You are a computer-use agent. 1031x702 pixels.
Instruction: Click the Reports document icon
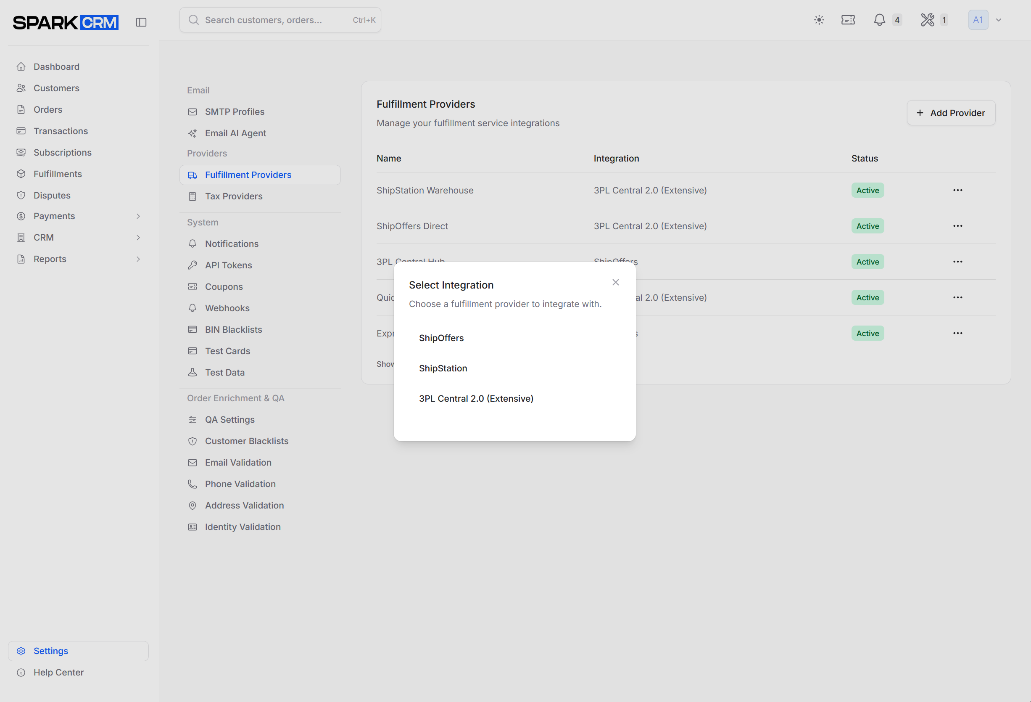pyautogui.click(x=21, y=259)
